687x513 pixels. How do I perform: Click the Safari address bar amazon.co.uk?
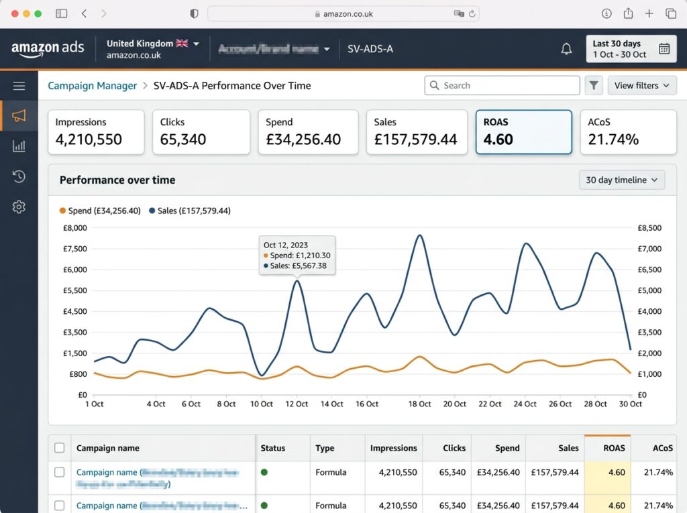click(343, 13)
